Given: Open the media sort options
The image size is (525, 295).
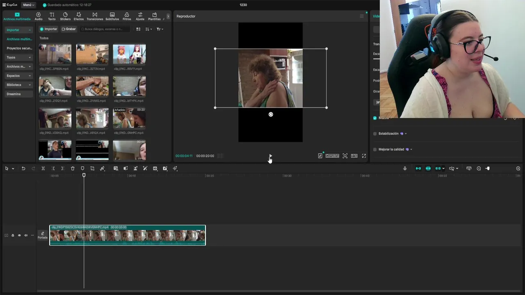Looking at the screenshot, I should tap(148, 29).
